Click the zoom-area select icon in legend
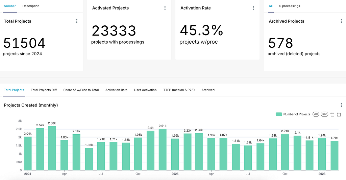This screenshot has width=346, height=180. (332, 114)
